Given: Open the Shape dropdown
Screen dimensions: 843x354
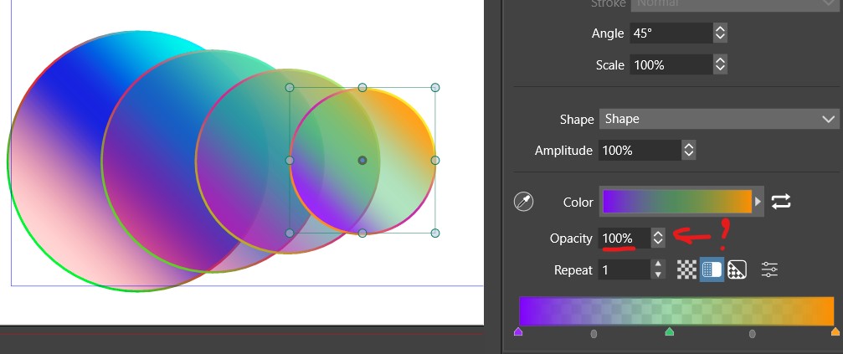Looking at the screenshot, I should pyautogui.click(x=719, y=119).
